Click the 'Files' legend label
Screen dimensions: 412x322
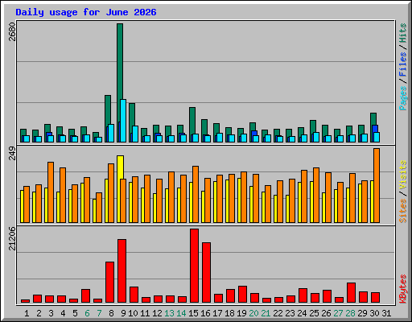coord(403,64)
